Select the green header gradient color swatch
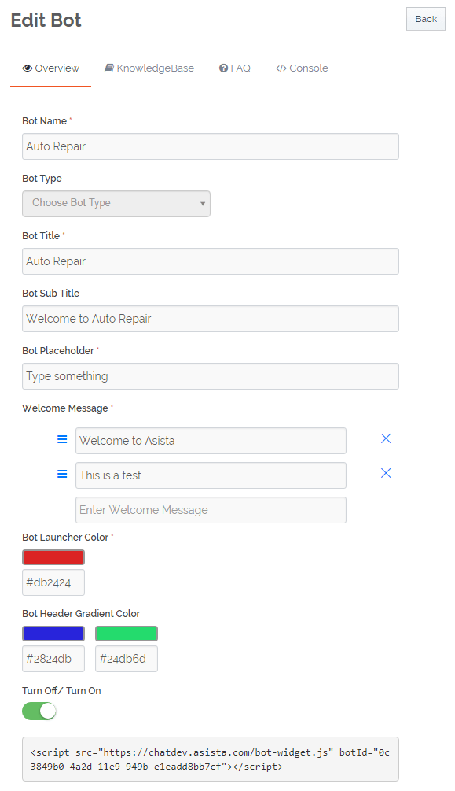 (x=127, y=634)
